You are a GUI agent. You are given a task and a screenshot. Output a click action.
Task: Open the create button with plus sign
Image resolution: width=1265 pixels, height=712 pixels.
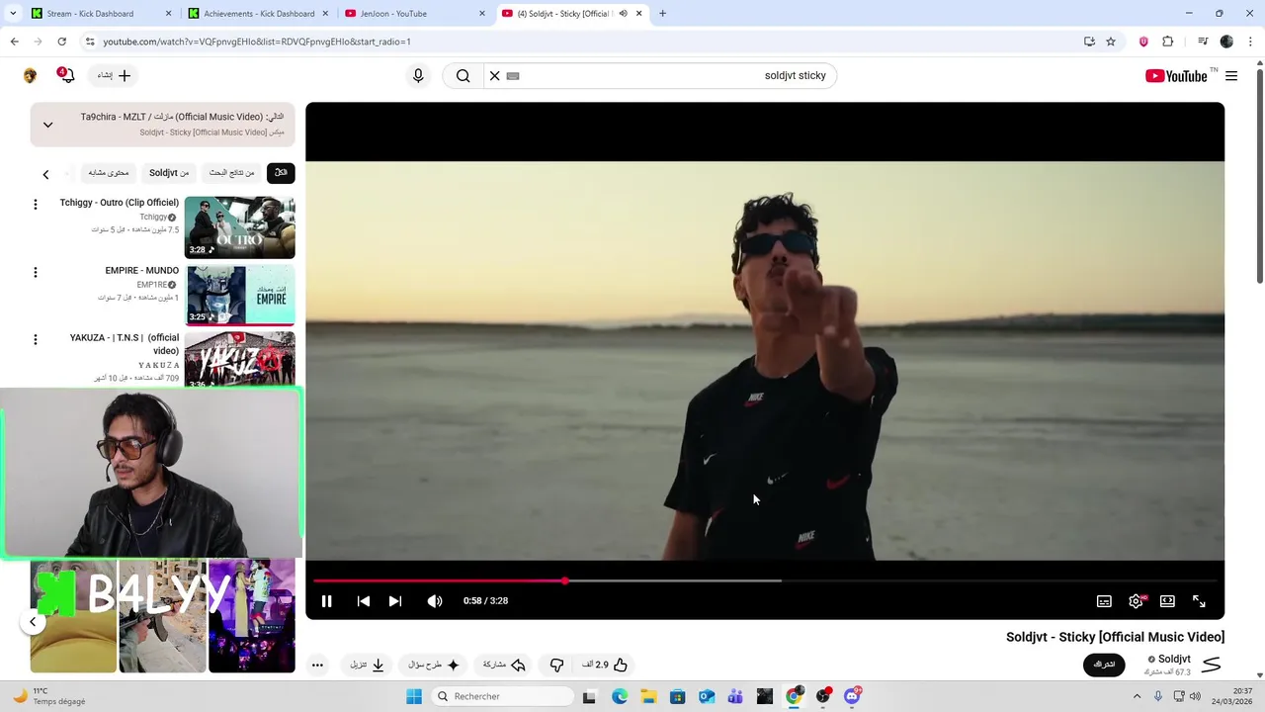(115, 76)
